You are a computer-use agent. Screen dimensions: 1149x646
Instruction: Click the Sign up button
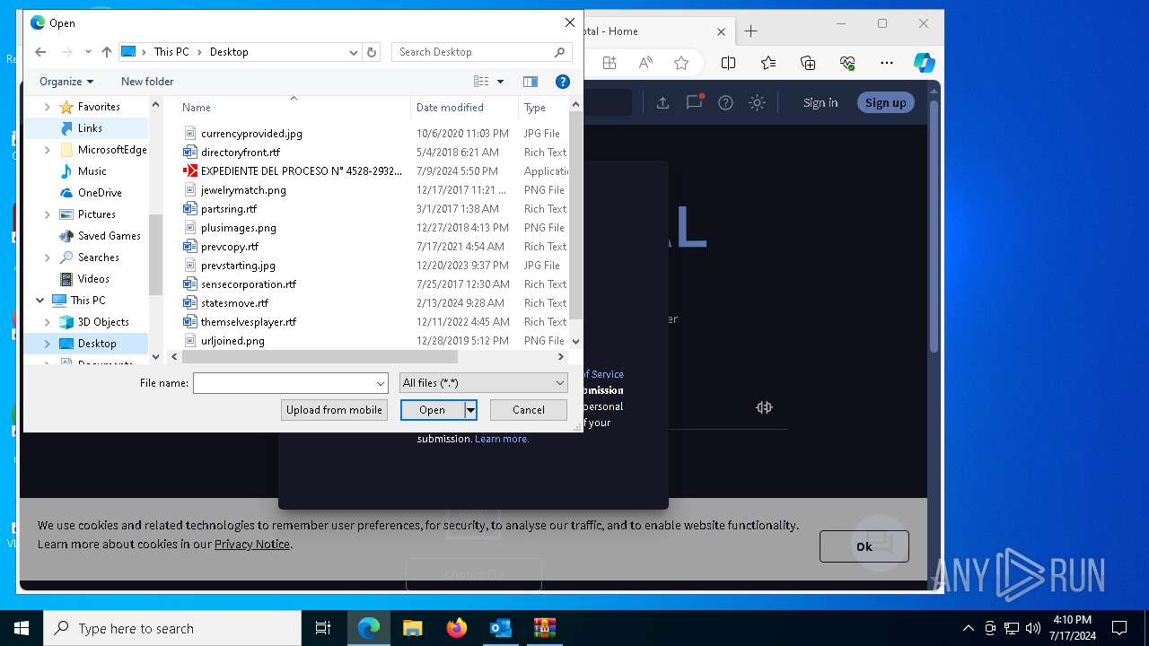click(x=885, y=102)
